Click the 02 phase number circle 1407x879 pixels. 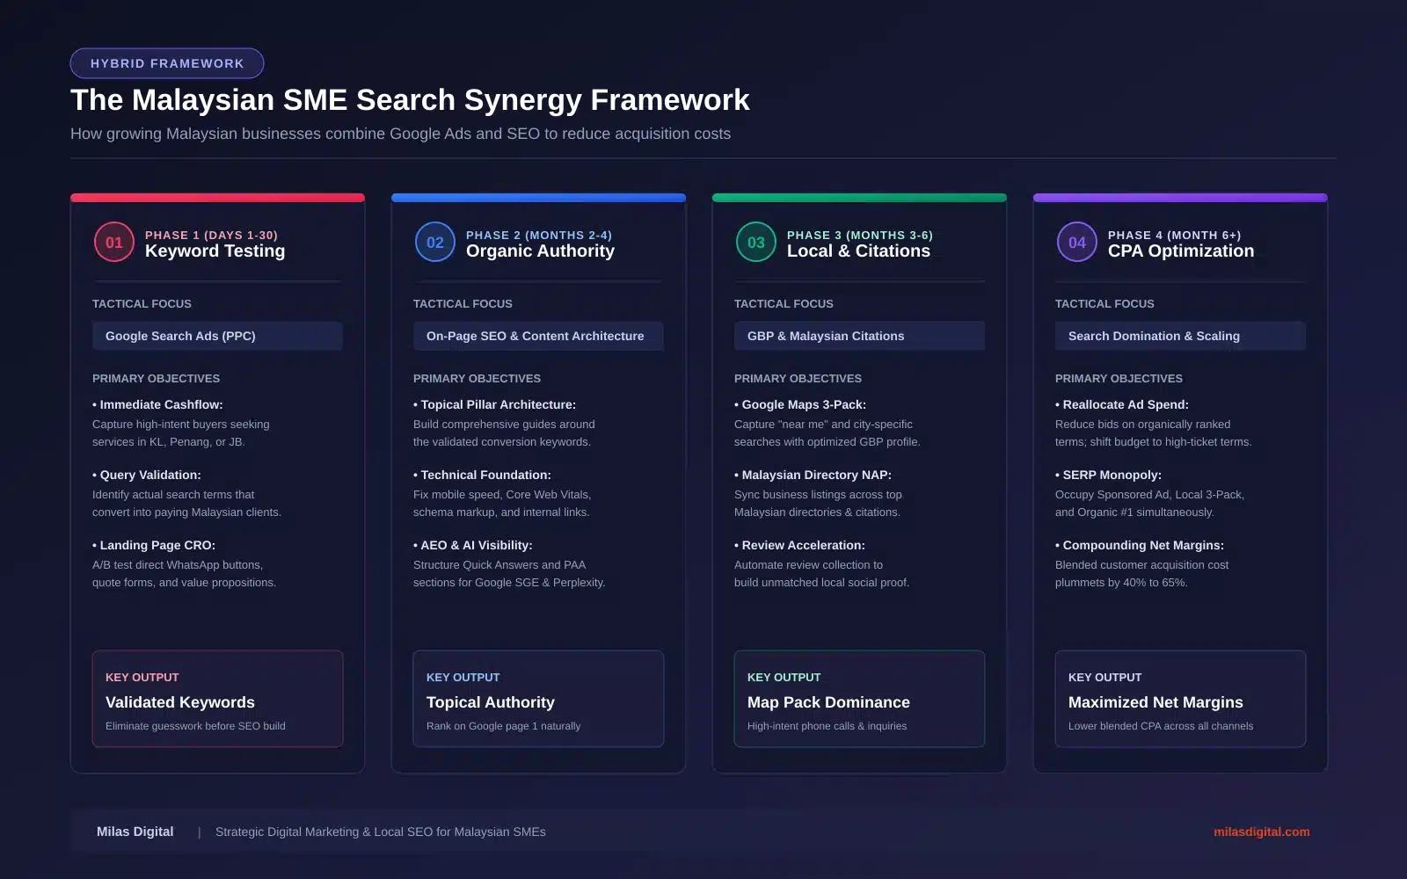(x=435, y=243)
